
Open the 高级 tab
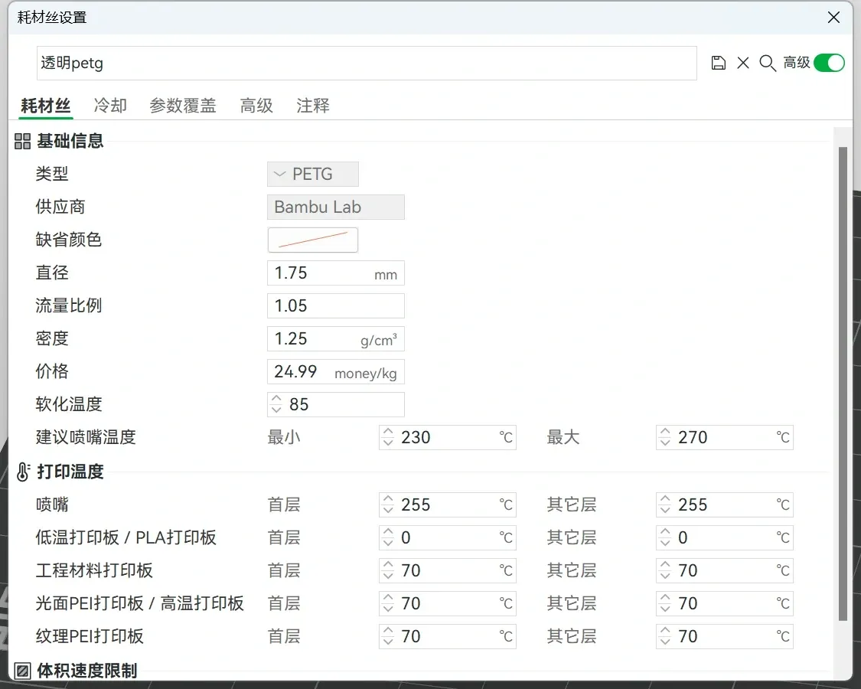click(x=256, y=106)
